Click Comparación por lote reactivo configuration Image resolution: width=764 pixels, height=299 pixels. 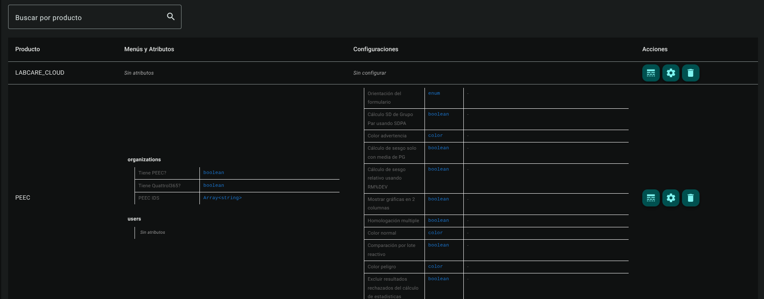(391, 250)
